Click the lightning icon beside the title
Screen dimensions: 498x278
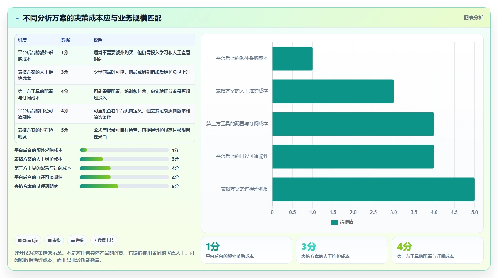pos(17,18)
